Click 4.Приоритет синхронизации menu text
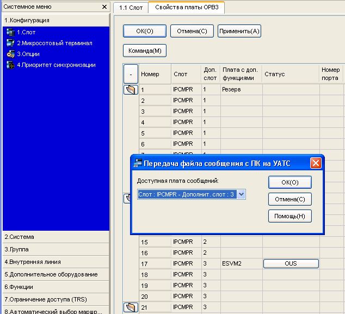The image size is (345, 314). click(57, 65)
